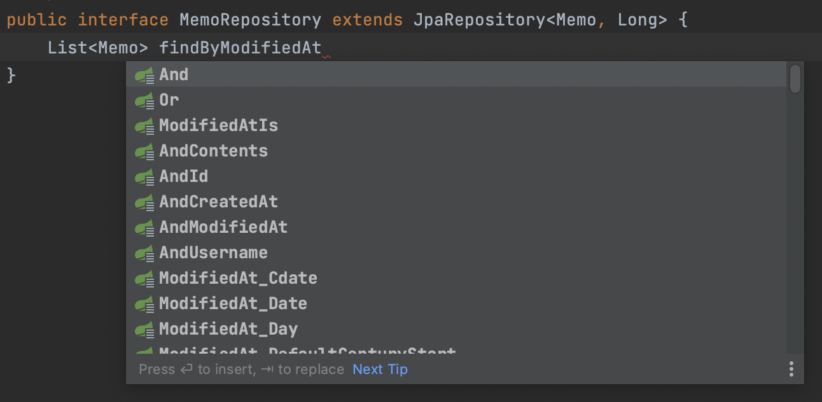The height and width of the screenshot is (402, 822).
Task: Choose the AndModifiedAt completion item
Action: (456, 227)
